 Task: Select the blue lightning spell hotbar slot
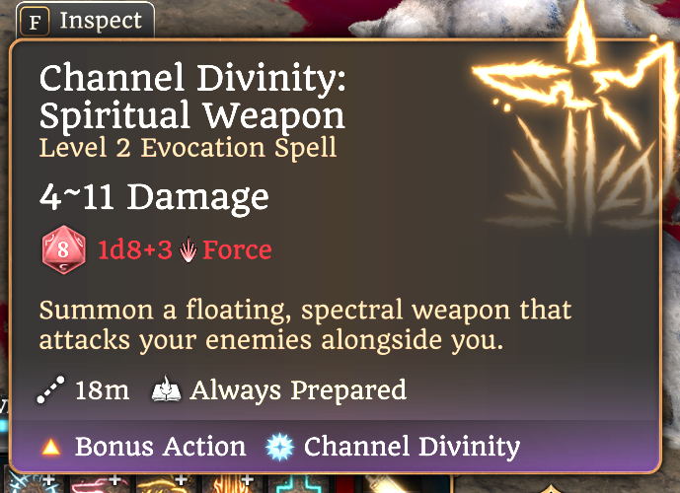coord(33,484)
